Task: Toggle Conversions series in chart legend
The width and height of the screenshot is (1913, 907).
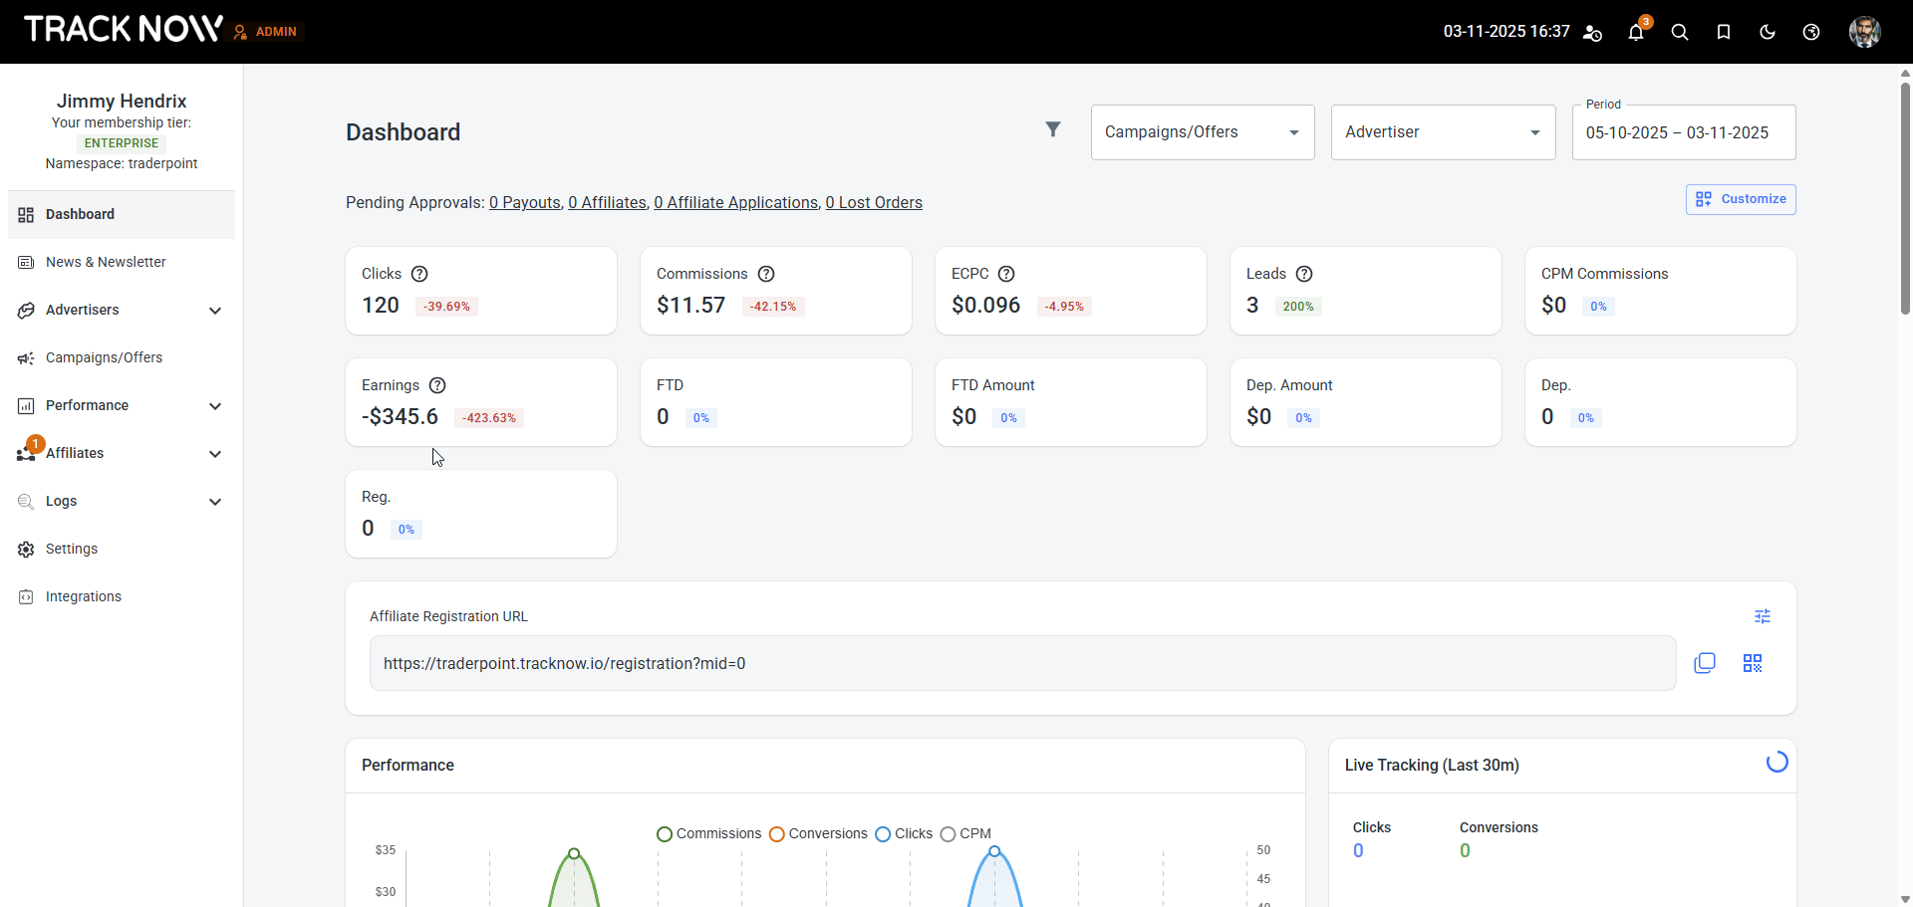Action: tap(818, 834)
